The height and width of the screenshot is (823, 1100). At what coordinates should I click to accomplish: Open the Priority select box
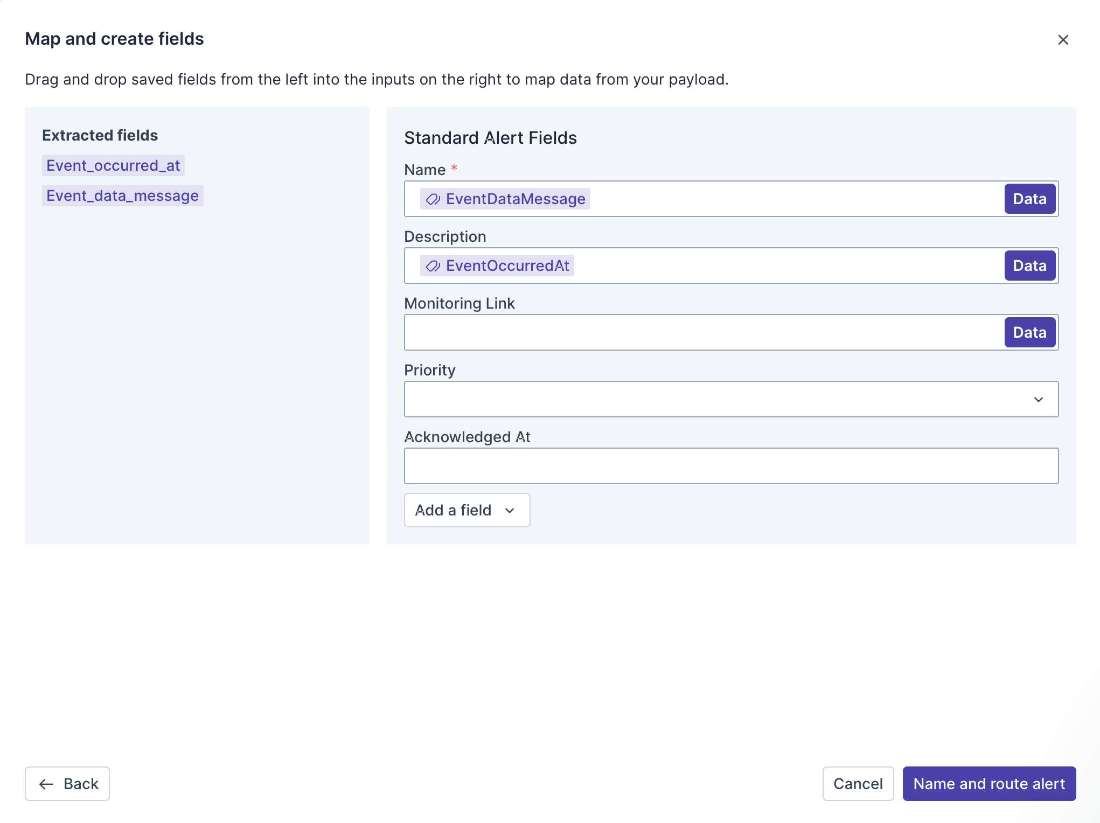pyautogui.click(x=716, y=400)
